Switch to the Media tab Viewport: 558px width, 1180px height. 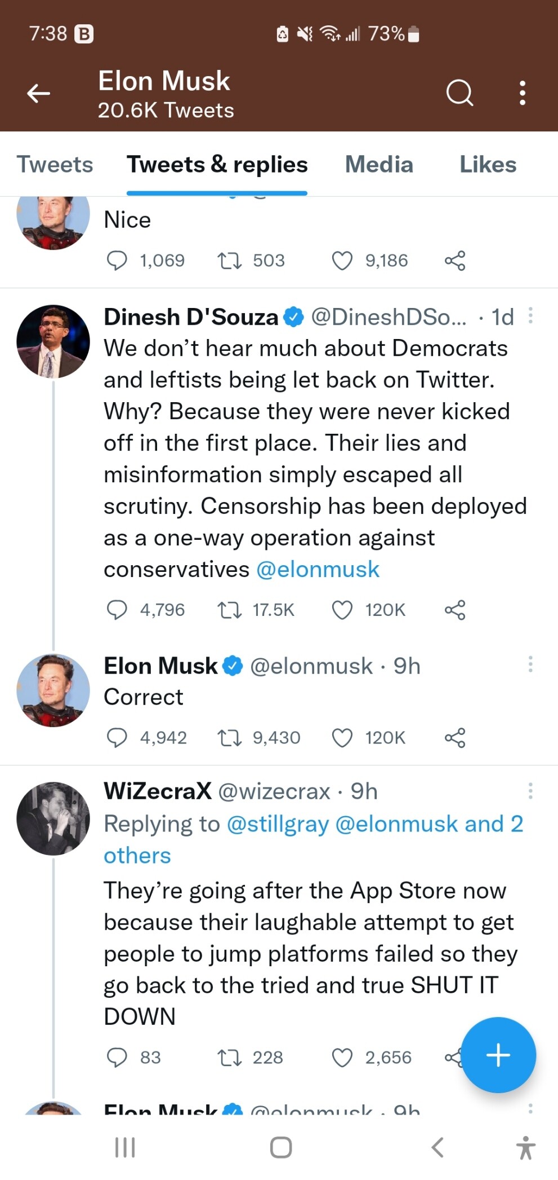pyautogui.click(x=379, y=165)
